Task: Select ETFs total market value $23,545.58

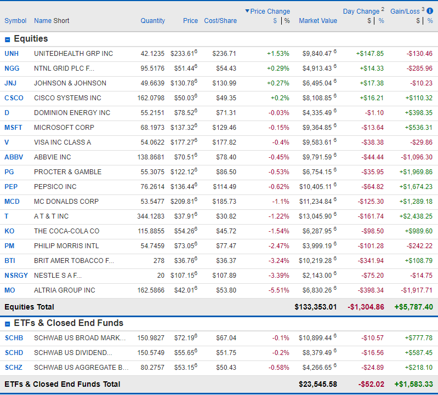Action: pyautogui.click(x=318, y=385)
